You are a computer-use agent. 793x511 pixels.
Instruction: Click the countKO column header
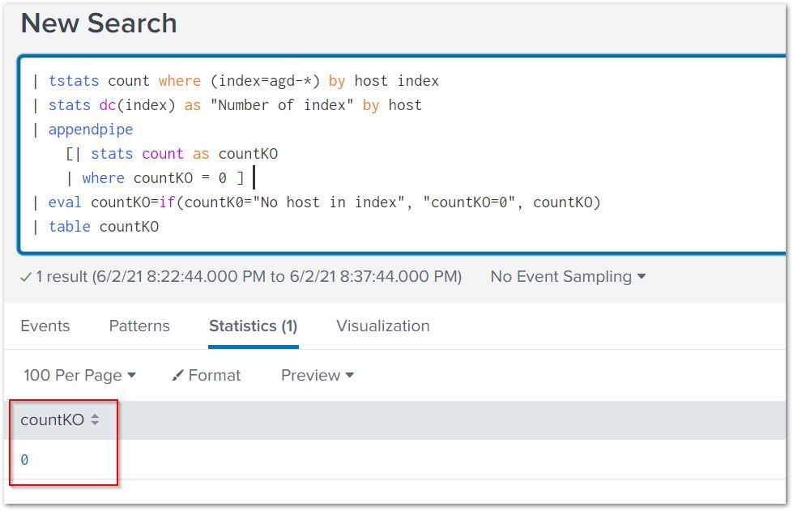tap(52, 419)
